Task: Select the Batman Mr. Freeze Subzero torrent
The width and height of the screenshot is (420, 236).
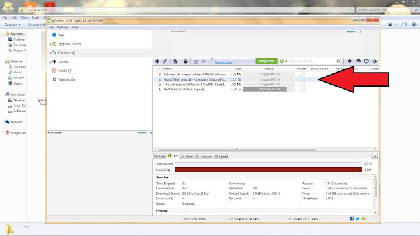Action: [195, 74]
